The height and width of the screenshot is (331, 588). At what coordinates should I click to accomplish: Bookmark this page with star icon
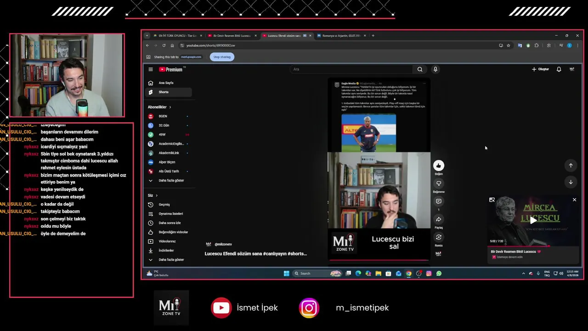(x=509, y=46)
